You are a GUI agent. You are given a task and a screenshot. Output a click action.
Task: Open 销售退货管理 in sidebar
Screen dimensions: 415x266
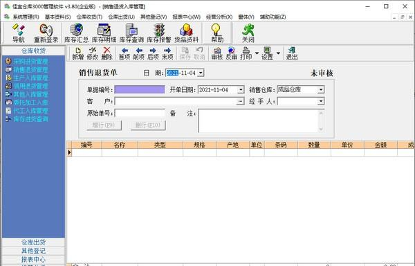[x=27, y=70]
